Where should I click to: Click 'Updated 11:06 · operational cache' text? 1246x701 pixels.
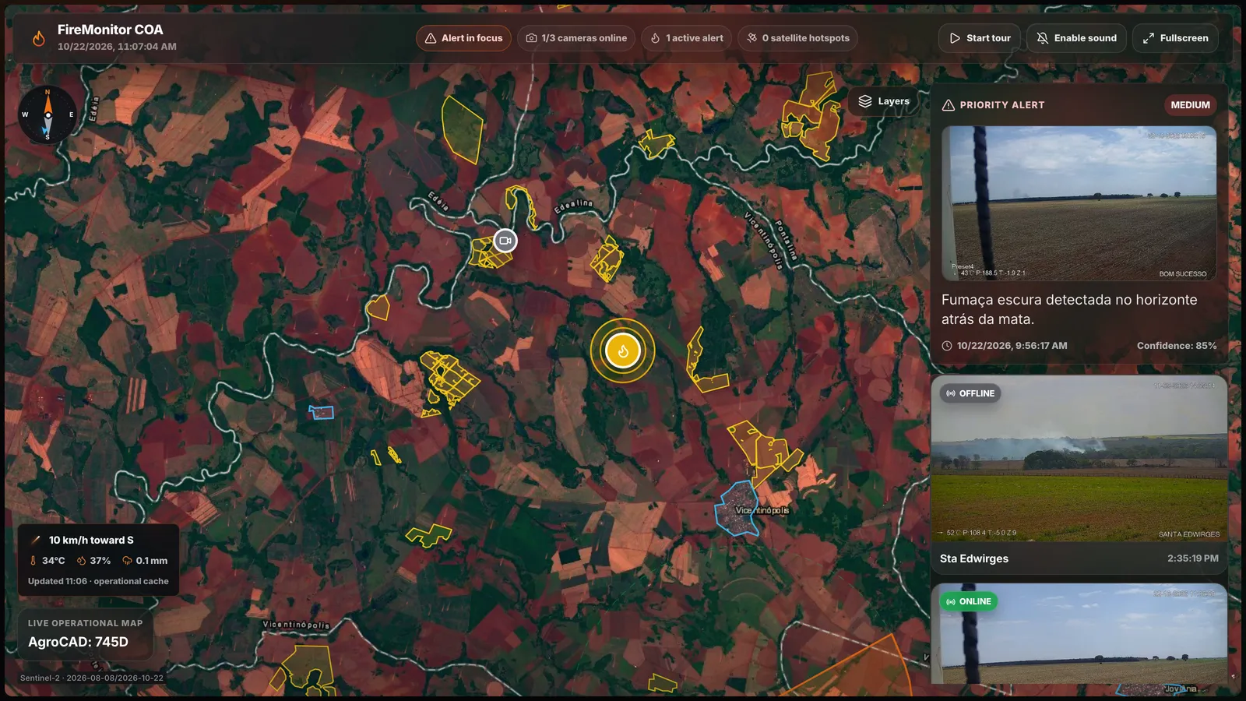[98, 581]
